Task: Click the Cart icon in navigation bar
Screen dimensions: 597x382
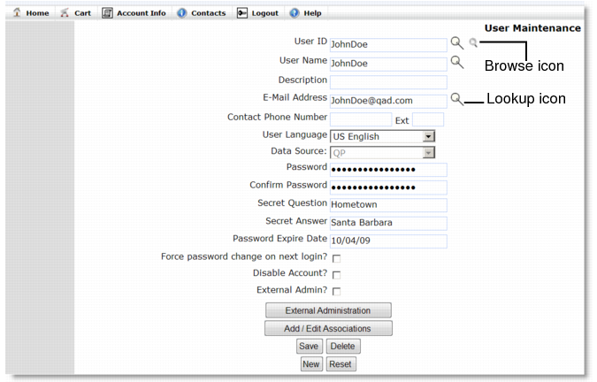Action: pyautogui.click(x=65, y=13)
